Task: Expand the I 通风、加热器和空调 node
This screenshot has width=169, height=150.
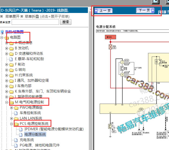Action: pos(6,81)
